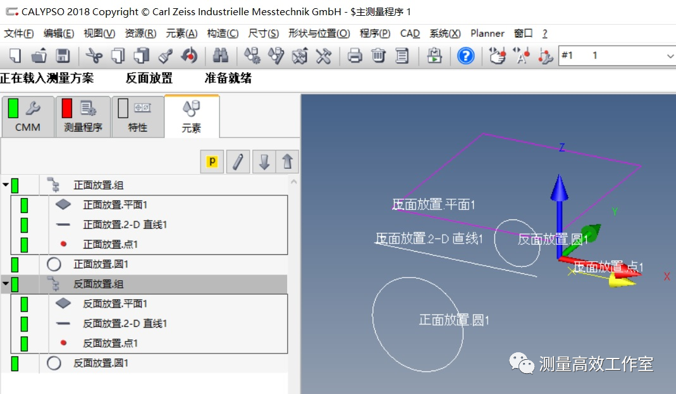Open help with blue question icon

tap(465, 56)
